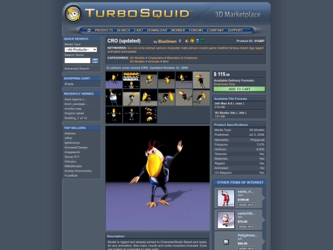This screenshot has width=333, height=250.
Task: Open the BlueGreen author profile link
Action: (x=167, y=41)
